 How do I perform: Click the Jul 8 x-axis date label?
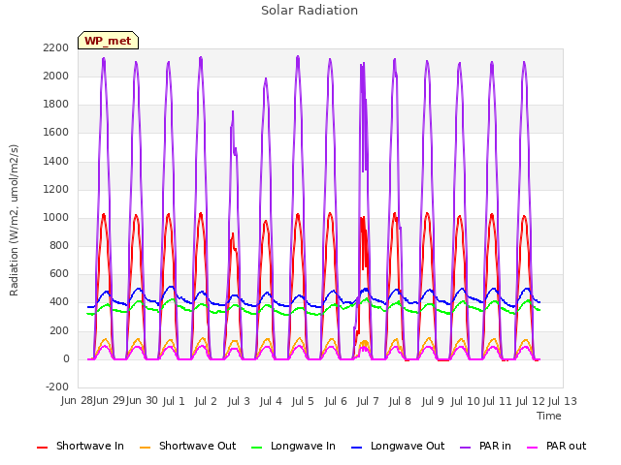click(400, 401)
